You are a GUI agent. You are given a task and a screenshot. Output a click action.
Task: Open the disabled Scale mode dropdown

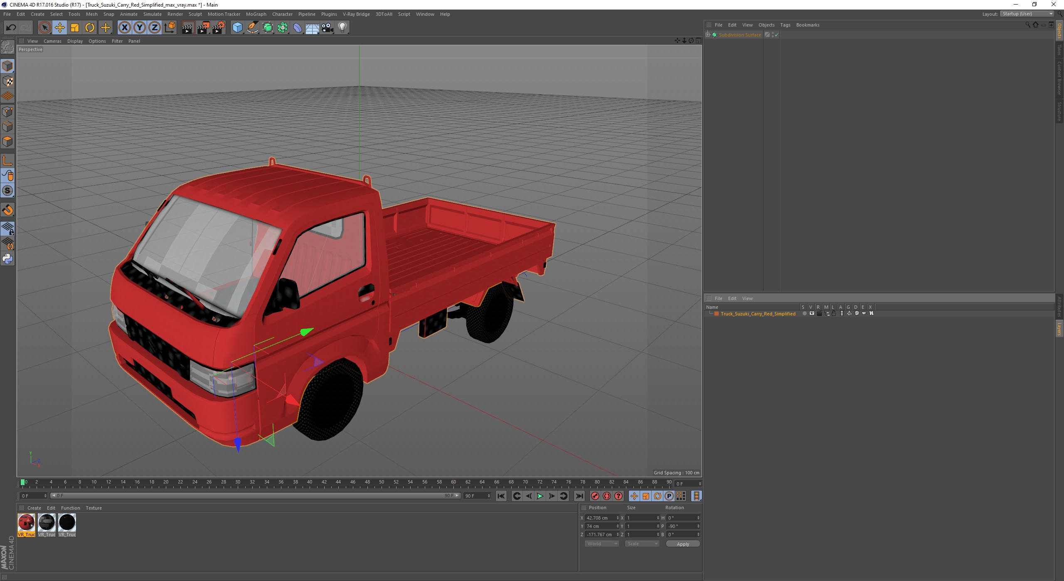coord(642,544)
